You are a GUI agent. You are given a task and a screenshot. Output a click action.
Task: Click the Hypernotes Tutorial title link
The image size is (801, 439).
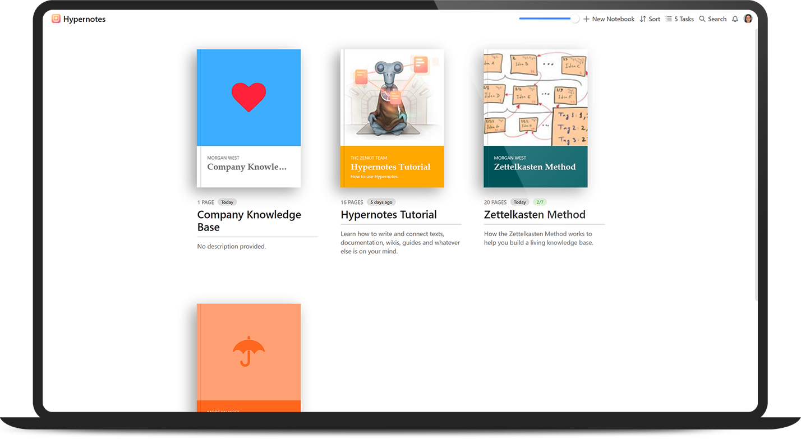tap(389, 215)
